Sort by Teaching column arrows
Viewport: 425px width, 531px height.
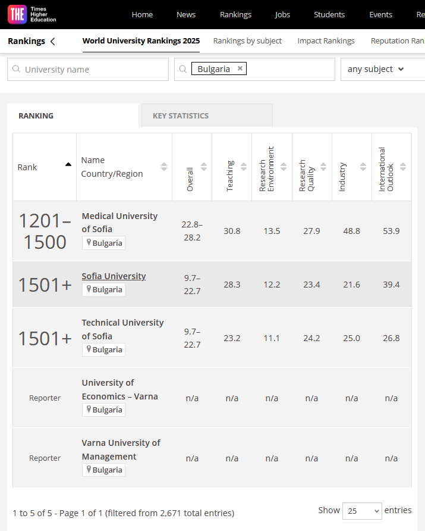point(244,167)
